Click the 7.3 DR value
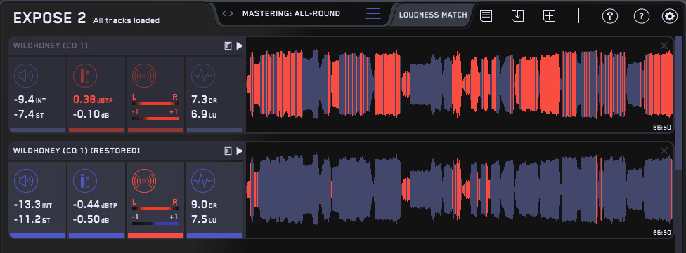The width and height of the screenshot is (686, 253). pos(205,100)
